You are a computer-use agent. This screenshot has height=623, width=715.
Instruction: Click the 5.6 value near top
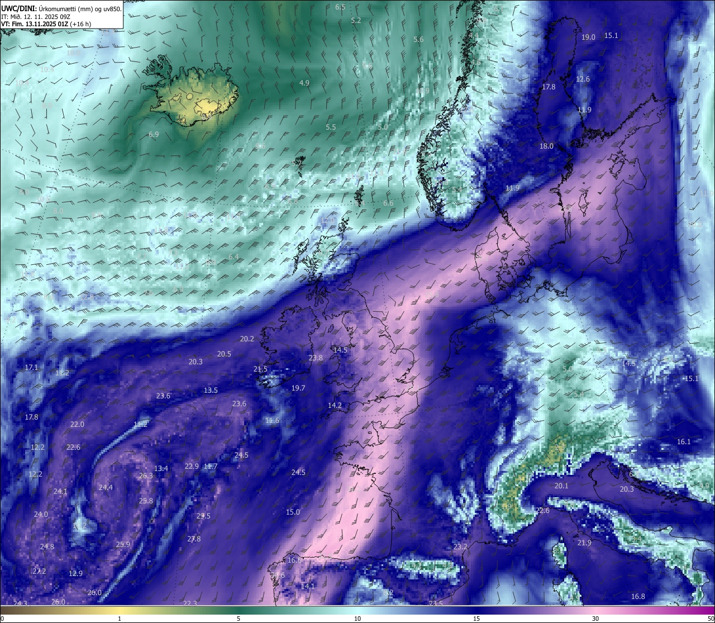pos(418,39)
